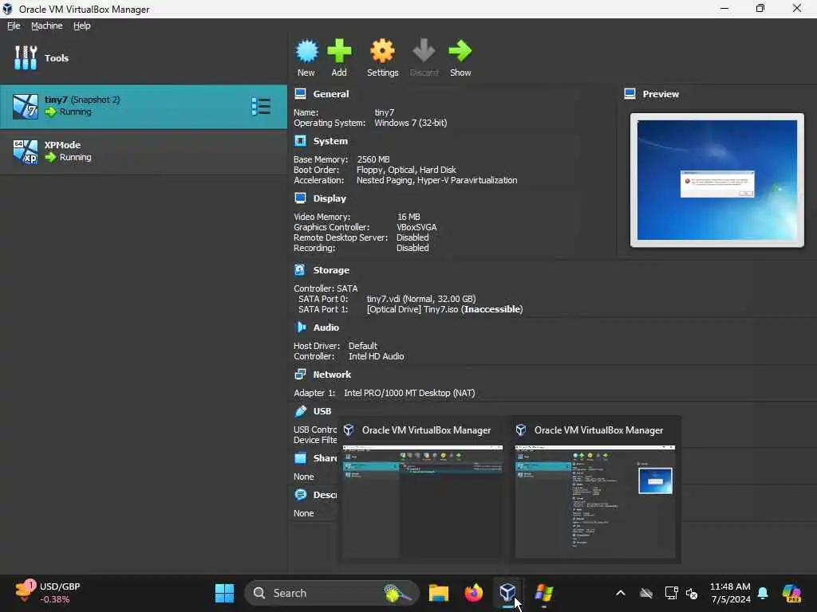Open the Copilot icon in taskbar corner
Image resolution: width=817 pixels, height=612 pixels.
(791, 593)
